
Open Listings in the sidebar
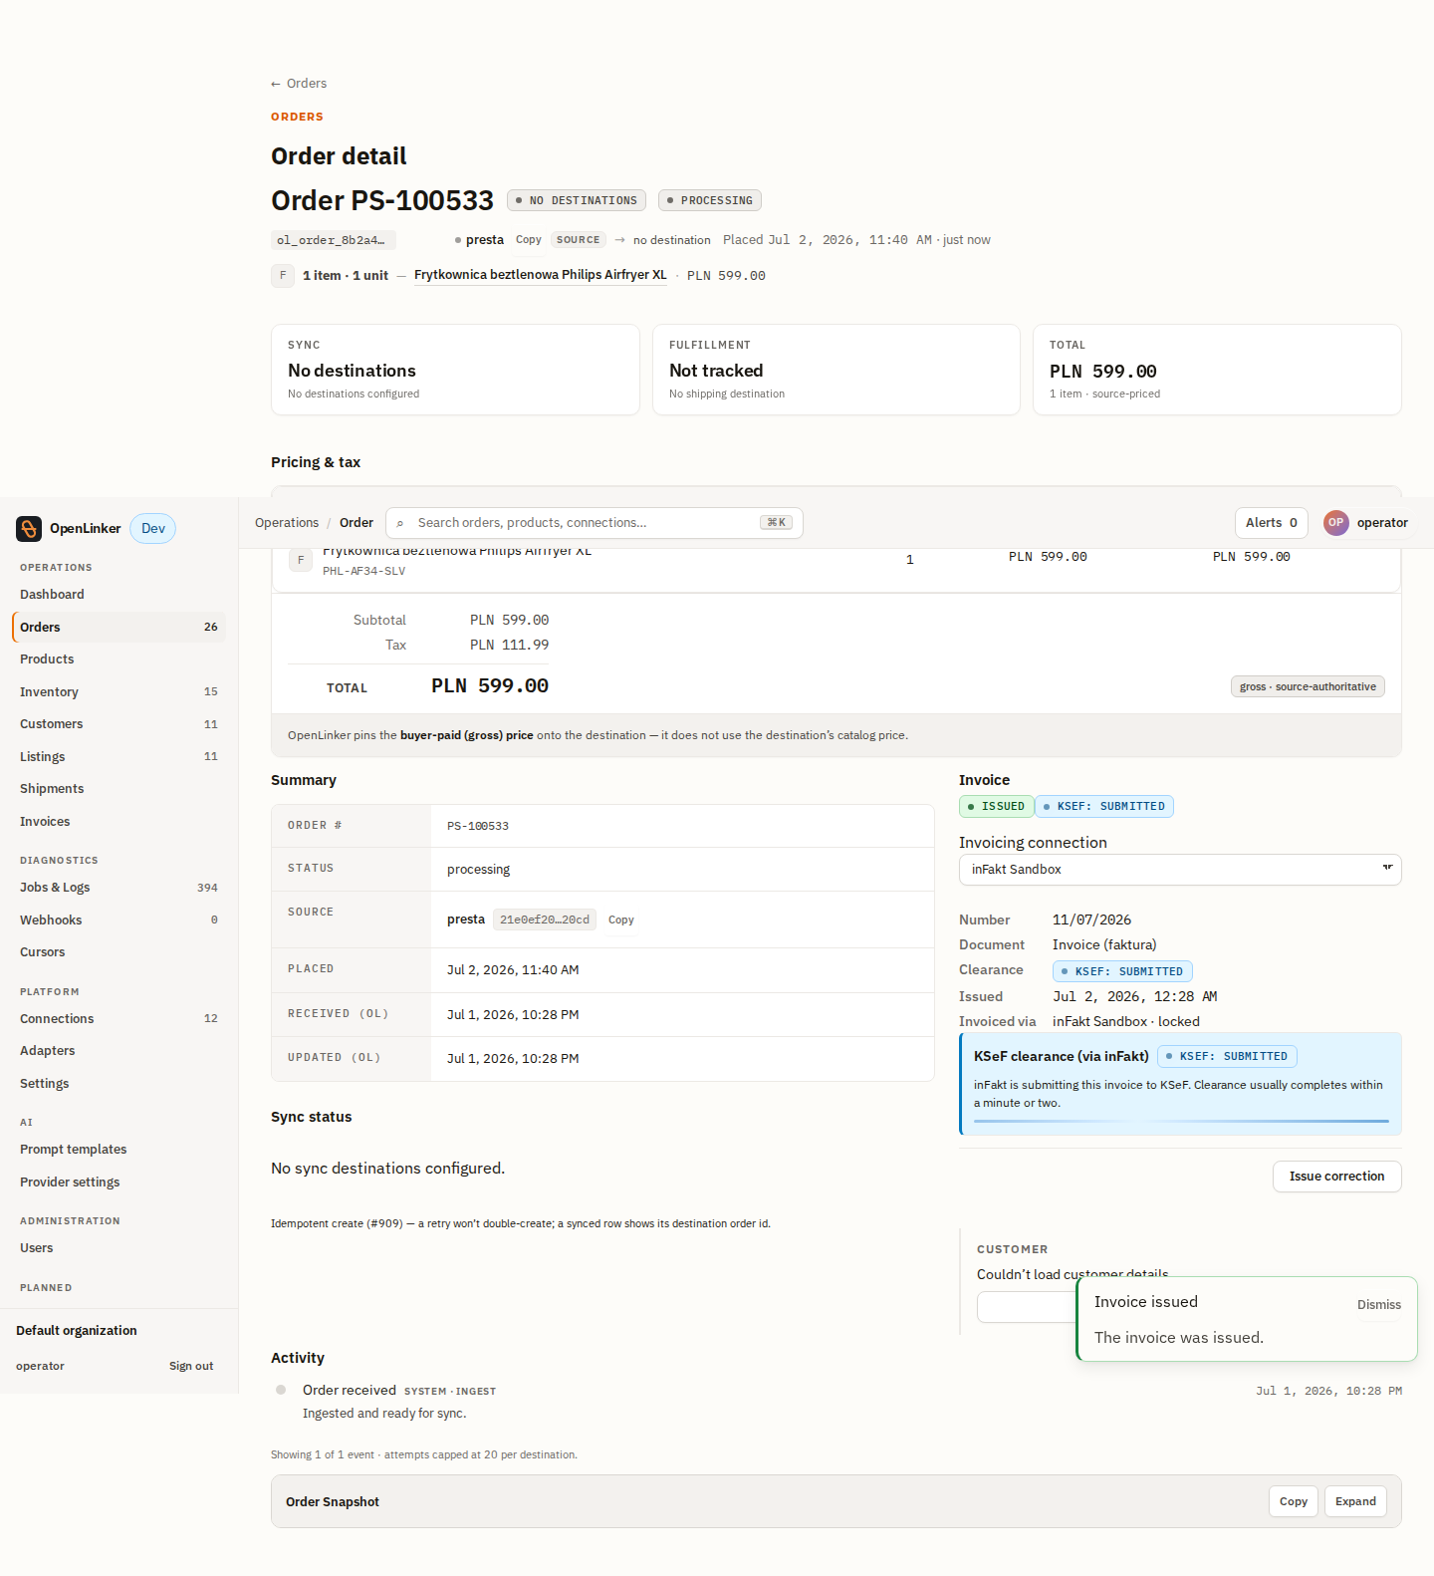pos(119,757)
